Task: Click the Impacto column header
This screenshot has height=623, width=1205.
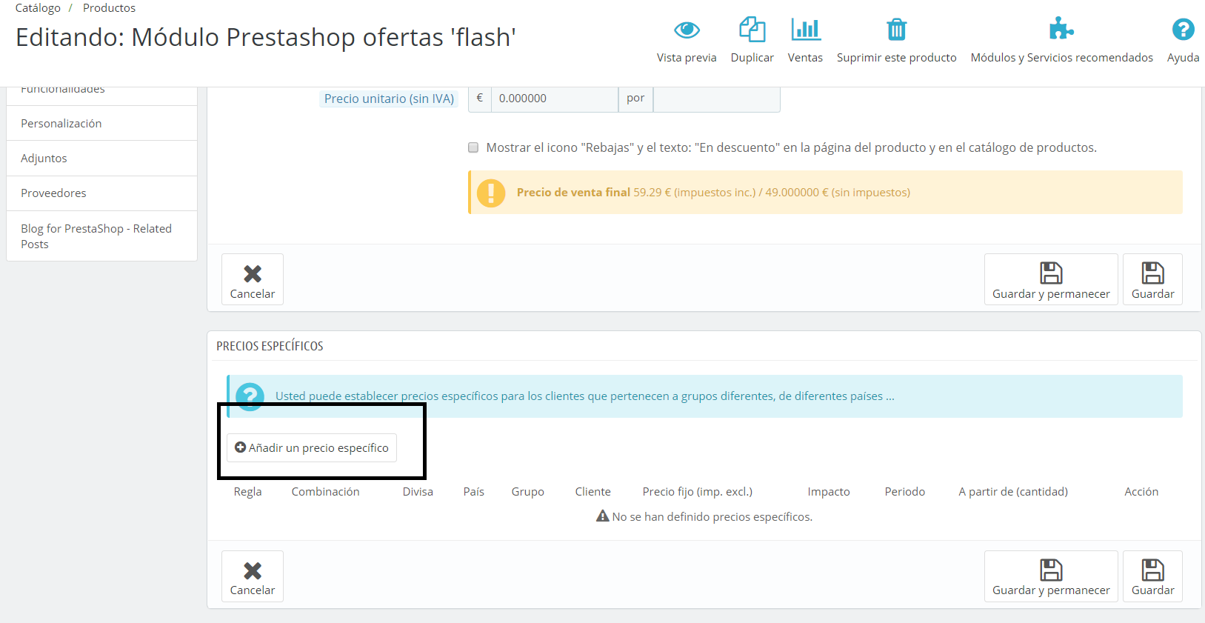Action: 828,492
